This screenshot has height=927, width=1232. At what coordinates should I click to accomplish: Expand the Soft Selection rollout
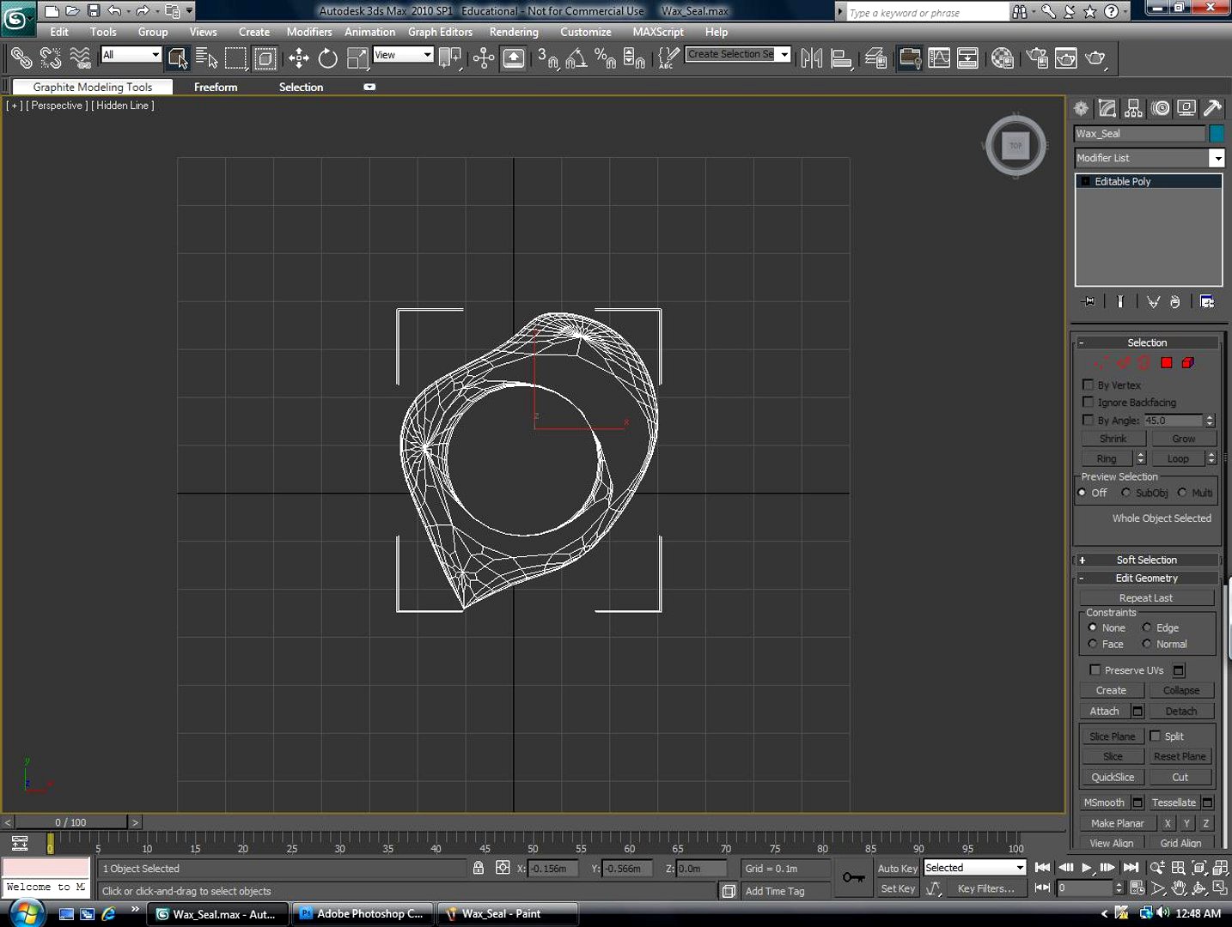click(1146, 560)
